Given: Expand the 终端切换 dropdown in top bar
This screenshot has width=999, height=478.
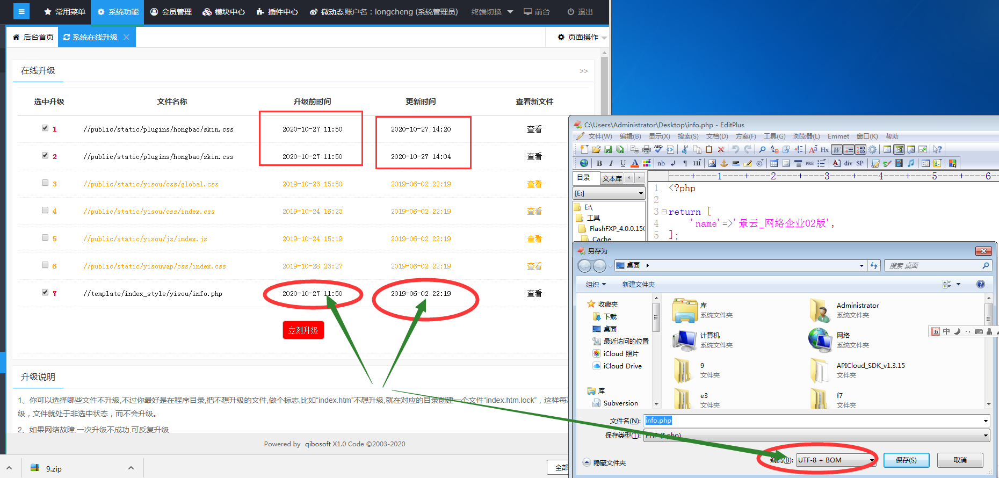Looking at the screenshot, I should (x=491, y=12).
